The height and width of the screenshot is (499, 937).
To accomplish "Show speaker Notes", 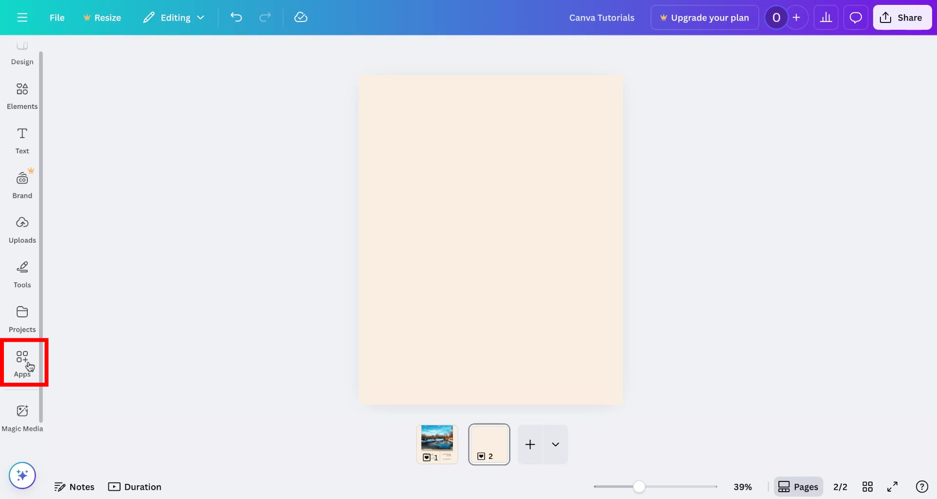I will [74, 486].
